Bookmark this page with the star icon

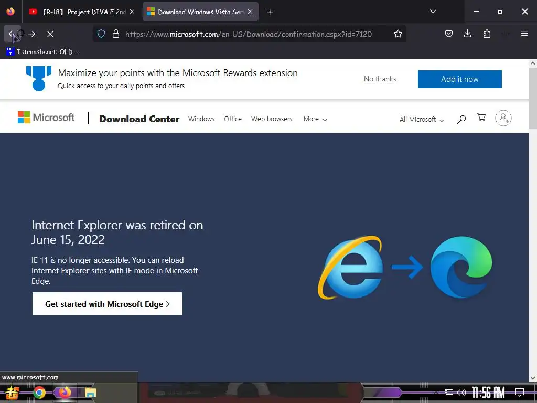tap(398, 34)
